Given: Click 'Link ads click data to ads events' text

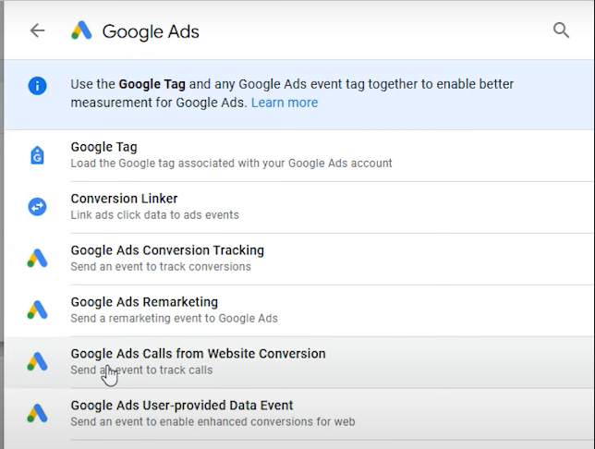Looking at the screenshot, I should point(155,215).
